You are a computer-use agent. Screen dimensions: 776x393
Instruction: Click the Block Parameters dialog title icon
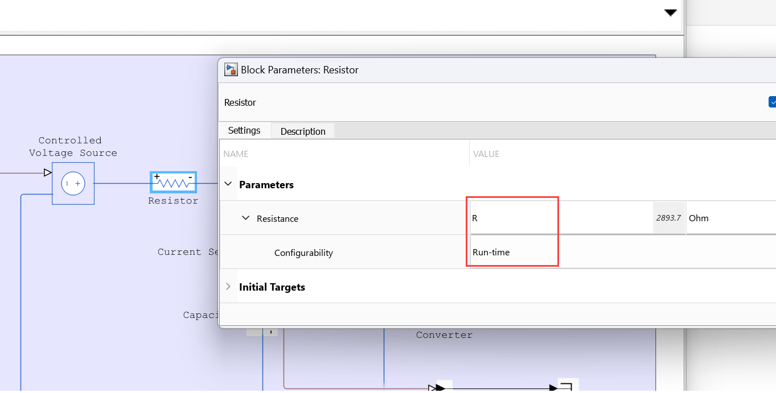(x=231, y=70)
